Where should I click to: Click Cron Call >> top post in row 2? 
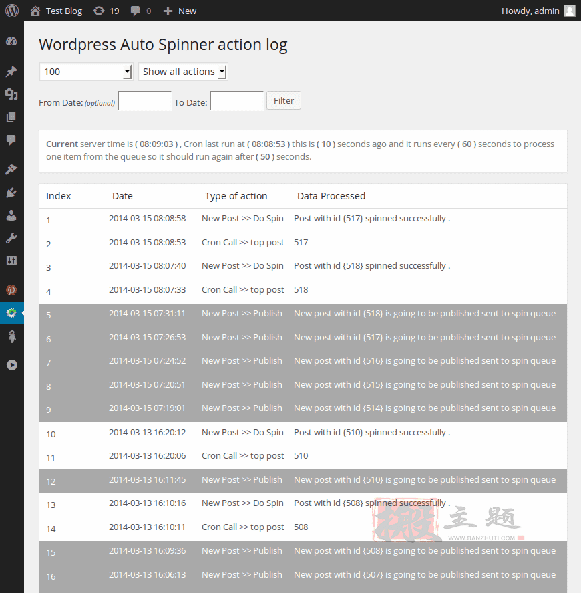pos(242,243)
